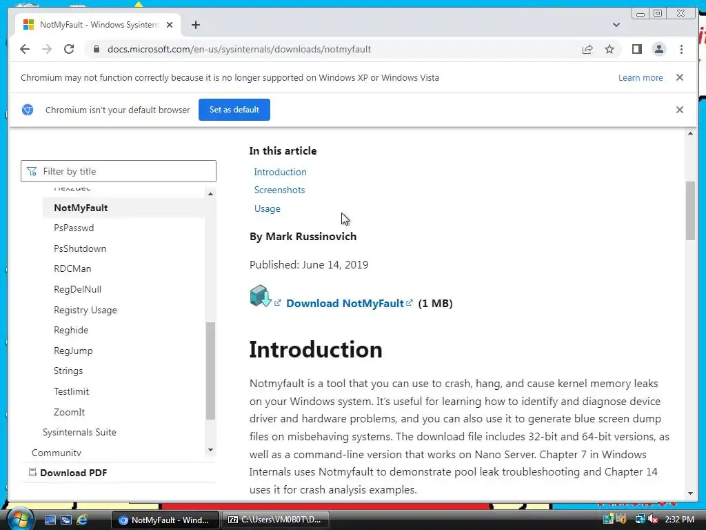This screenshot has height=530, width=706.
Task: Open ZoomIt in the sidebar
Action: (x=70, y=412)
